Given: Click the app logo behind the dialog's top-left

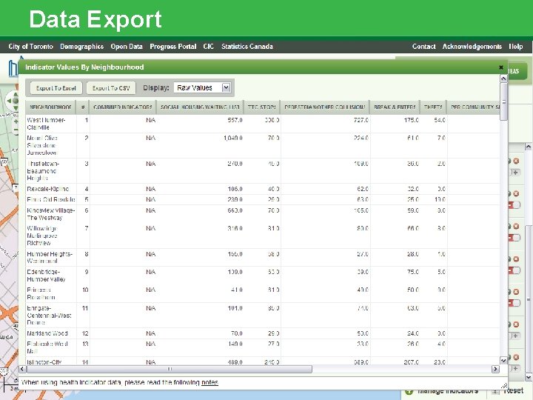Looking at the screenshot, I should point(13,67).
